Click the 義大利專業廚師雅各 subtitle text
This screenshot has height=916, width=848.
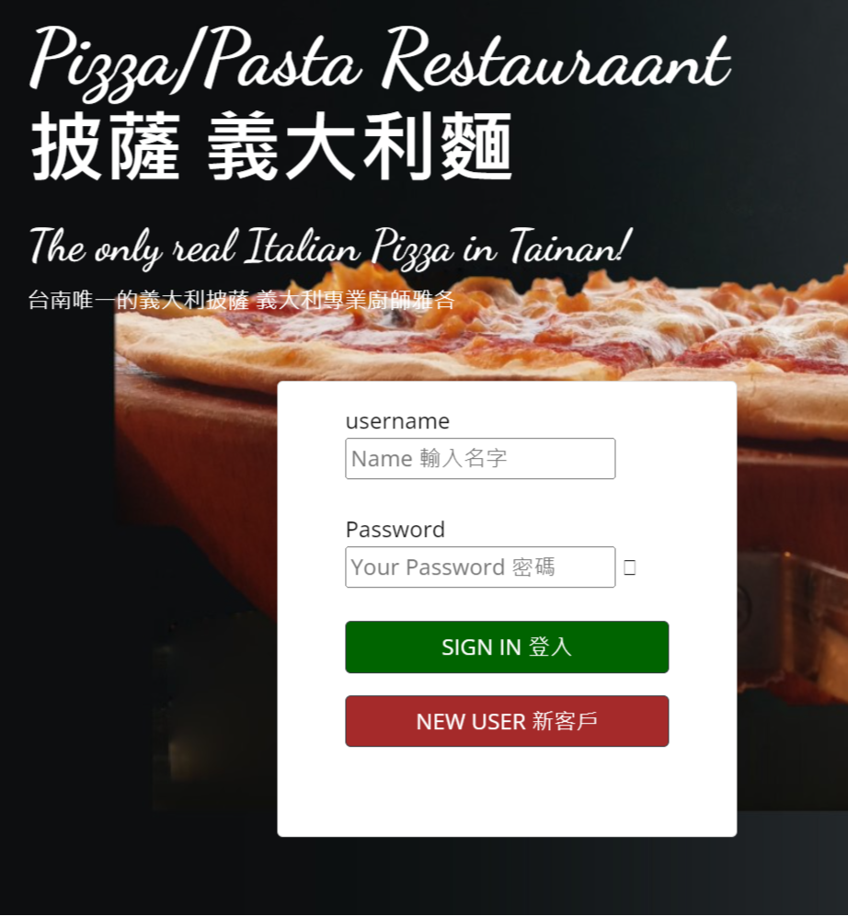point(355,300)
